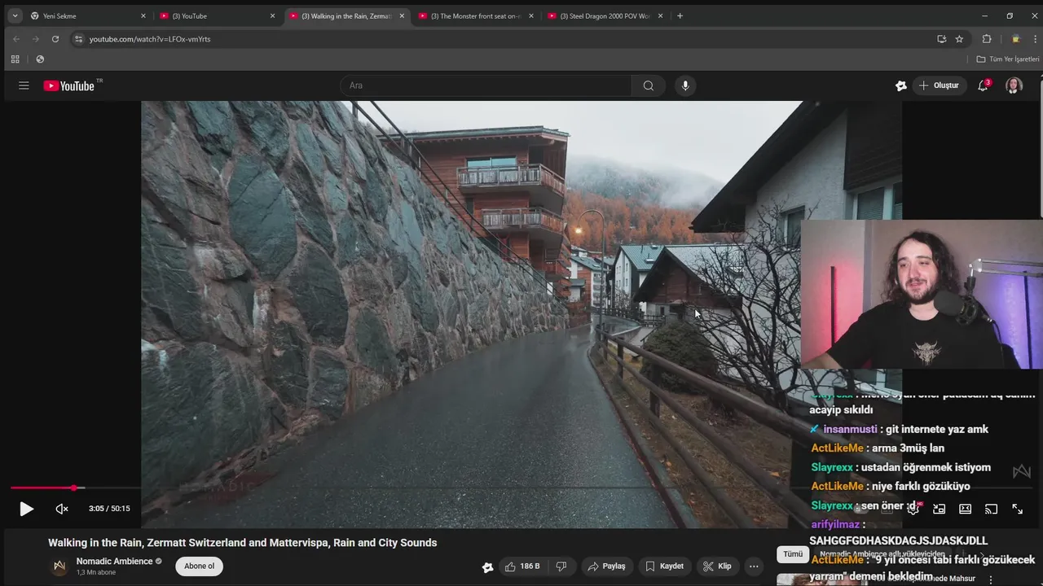This screenshot has width=1043, height=586.
Task: Click the Oluştur create button
Action: [x=939, y=85]
